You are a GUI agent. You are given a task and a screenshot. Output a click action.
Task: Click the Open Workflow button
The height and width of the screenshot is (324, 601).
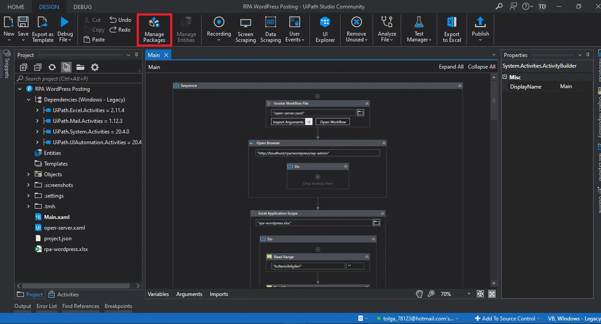point(333,121)
